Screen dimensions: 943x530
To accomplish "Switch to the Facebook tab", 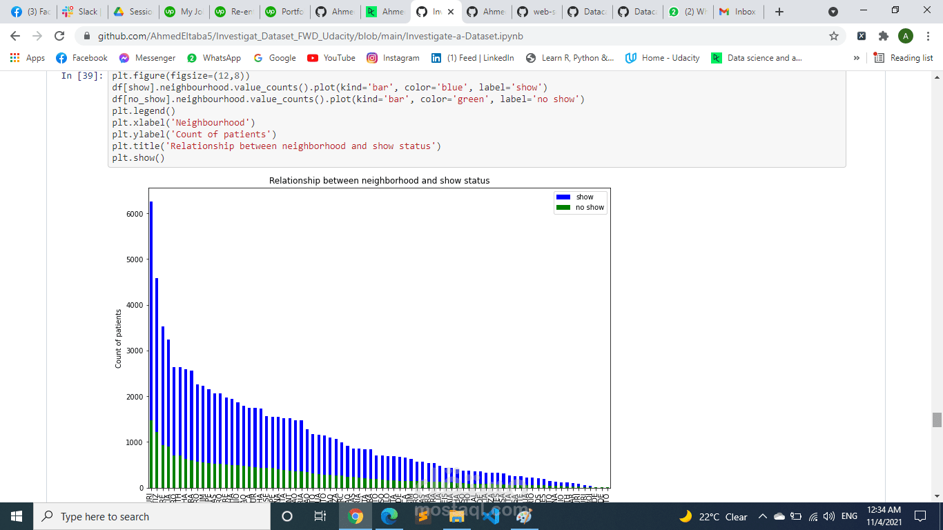I will 30,12.
